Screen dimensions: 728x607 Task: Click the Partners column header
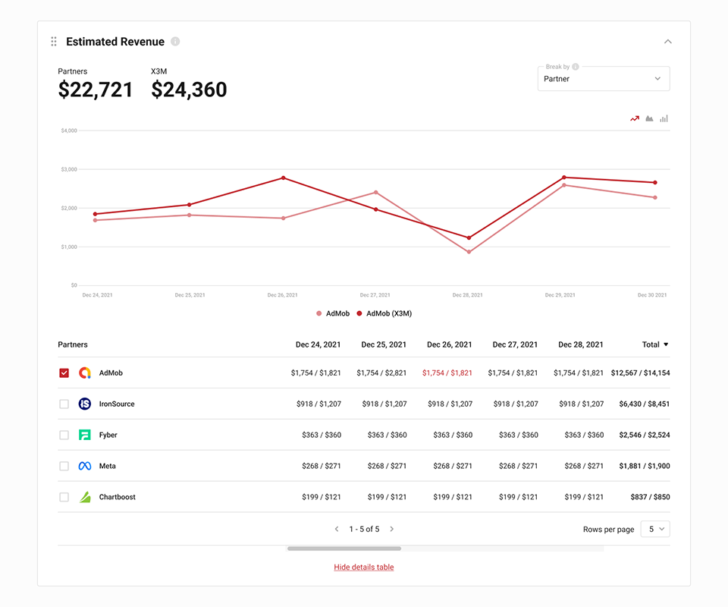pos(73,344)
